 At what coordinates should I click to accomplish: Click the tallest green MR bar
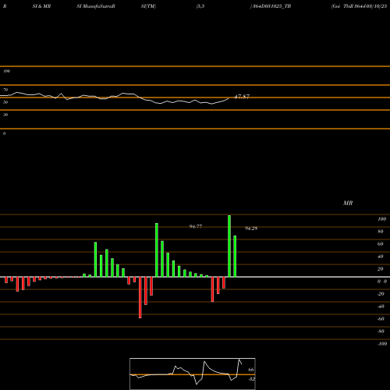coord(229,246)
